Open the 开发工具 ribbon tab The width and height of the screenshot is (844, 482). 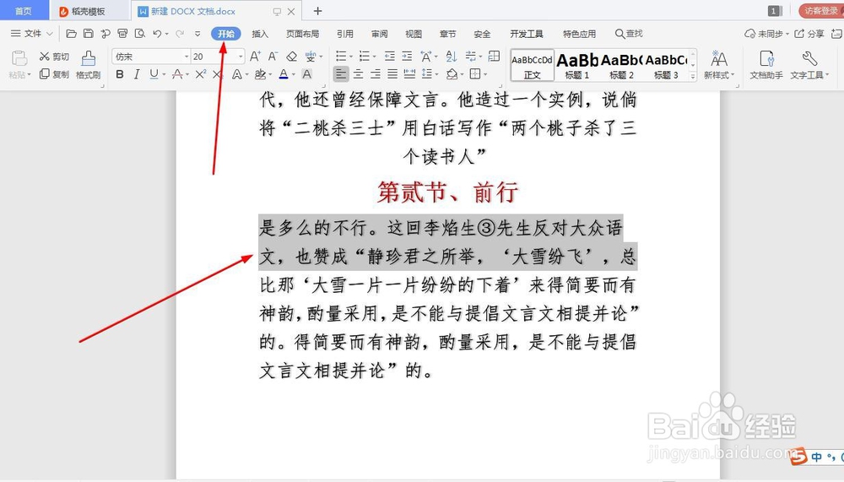point(527,34)
